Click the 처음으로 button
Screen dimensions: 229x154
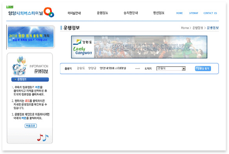pyautogui.click(x=31, y=126)
